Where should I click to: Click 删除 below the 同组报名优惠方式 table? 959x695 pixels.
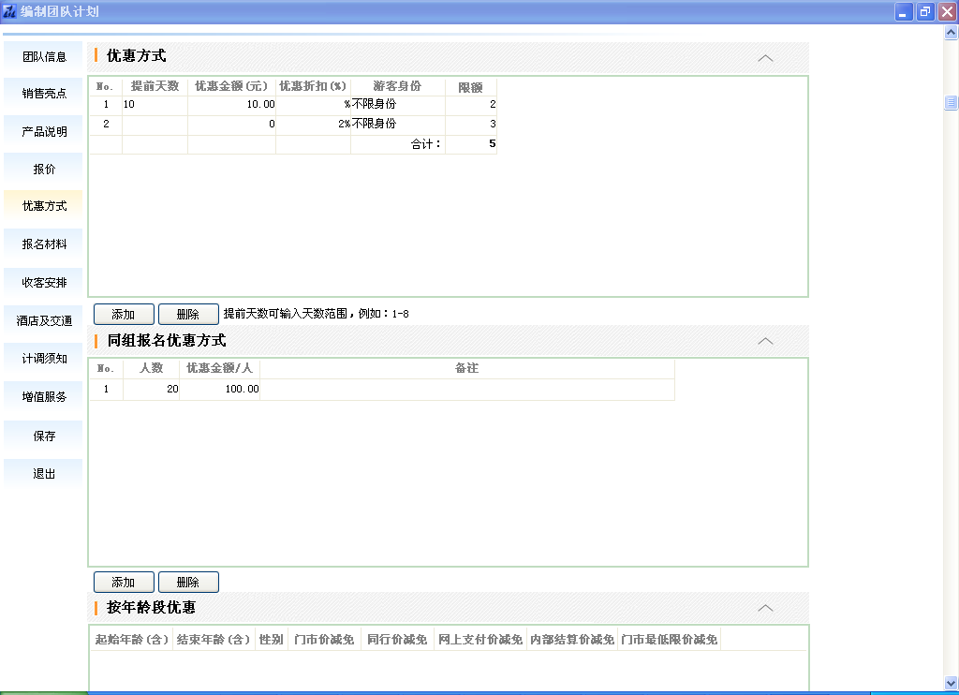click(188, 583)
